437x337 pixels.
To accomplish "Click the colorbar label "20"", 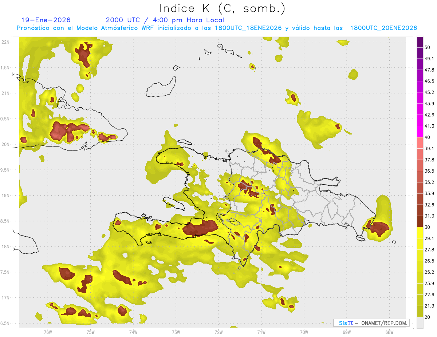I will point(428,317).
